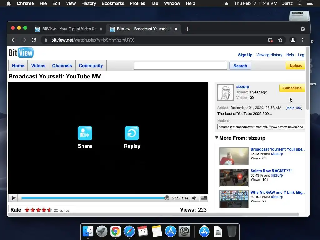
Task: Open the View menu in menu bar
Action: 71,3
